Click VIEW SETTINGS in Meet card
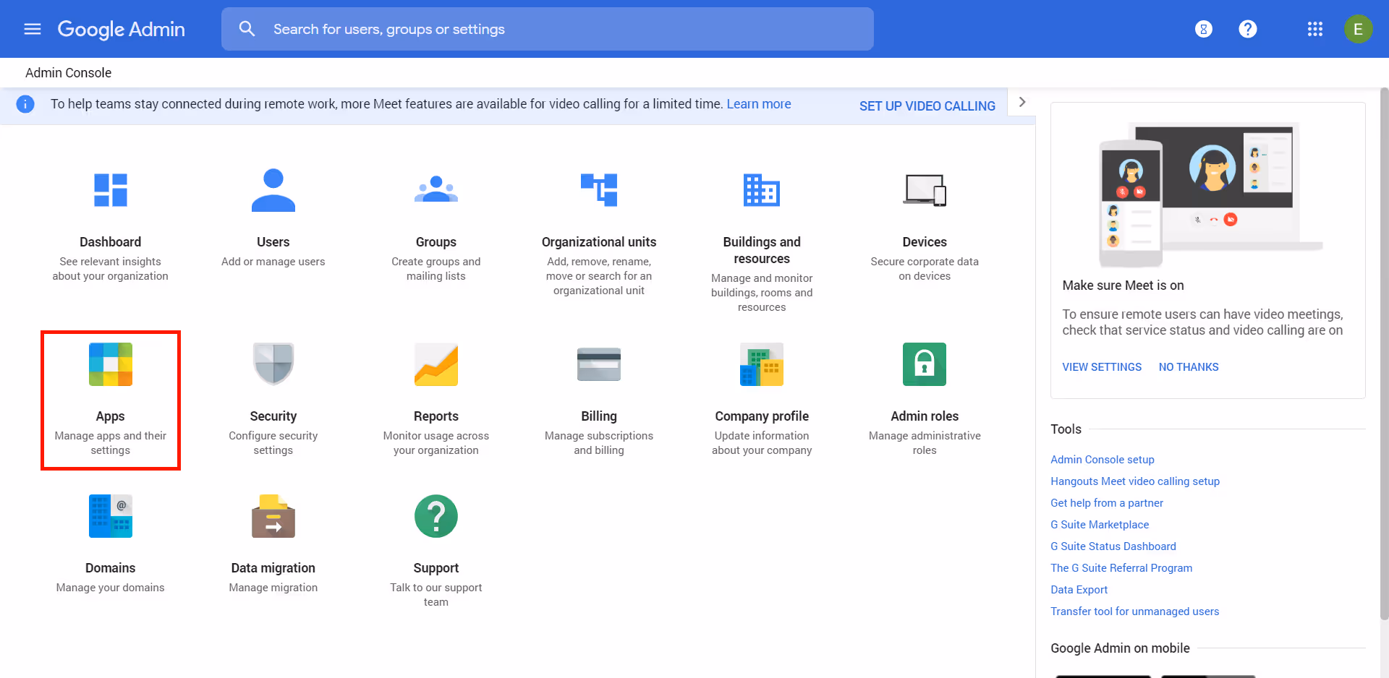The image size is (1389, 678). pyautogui.click(x=1102, y=367)
